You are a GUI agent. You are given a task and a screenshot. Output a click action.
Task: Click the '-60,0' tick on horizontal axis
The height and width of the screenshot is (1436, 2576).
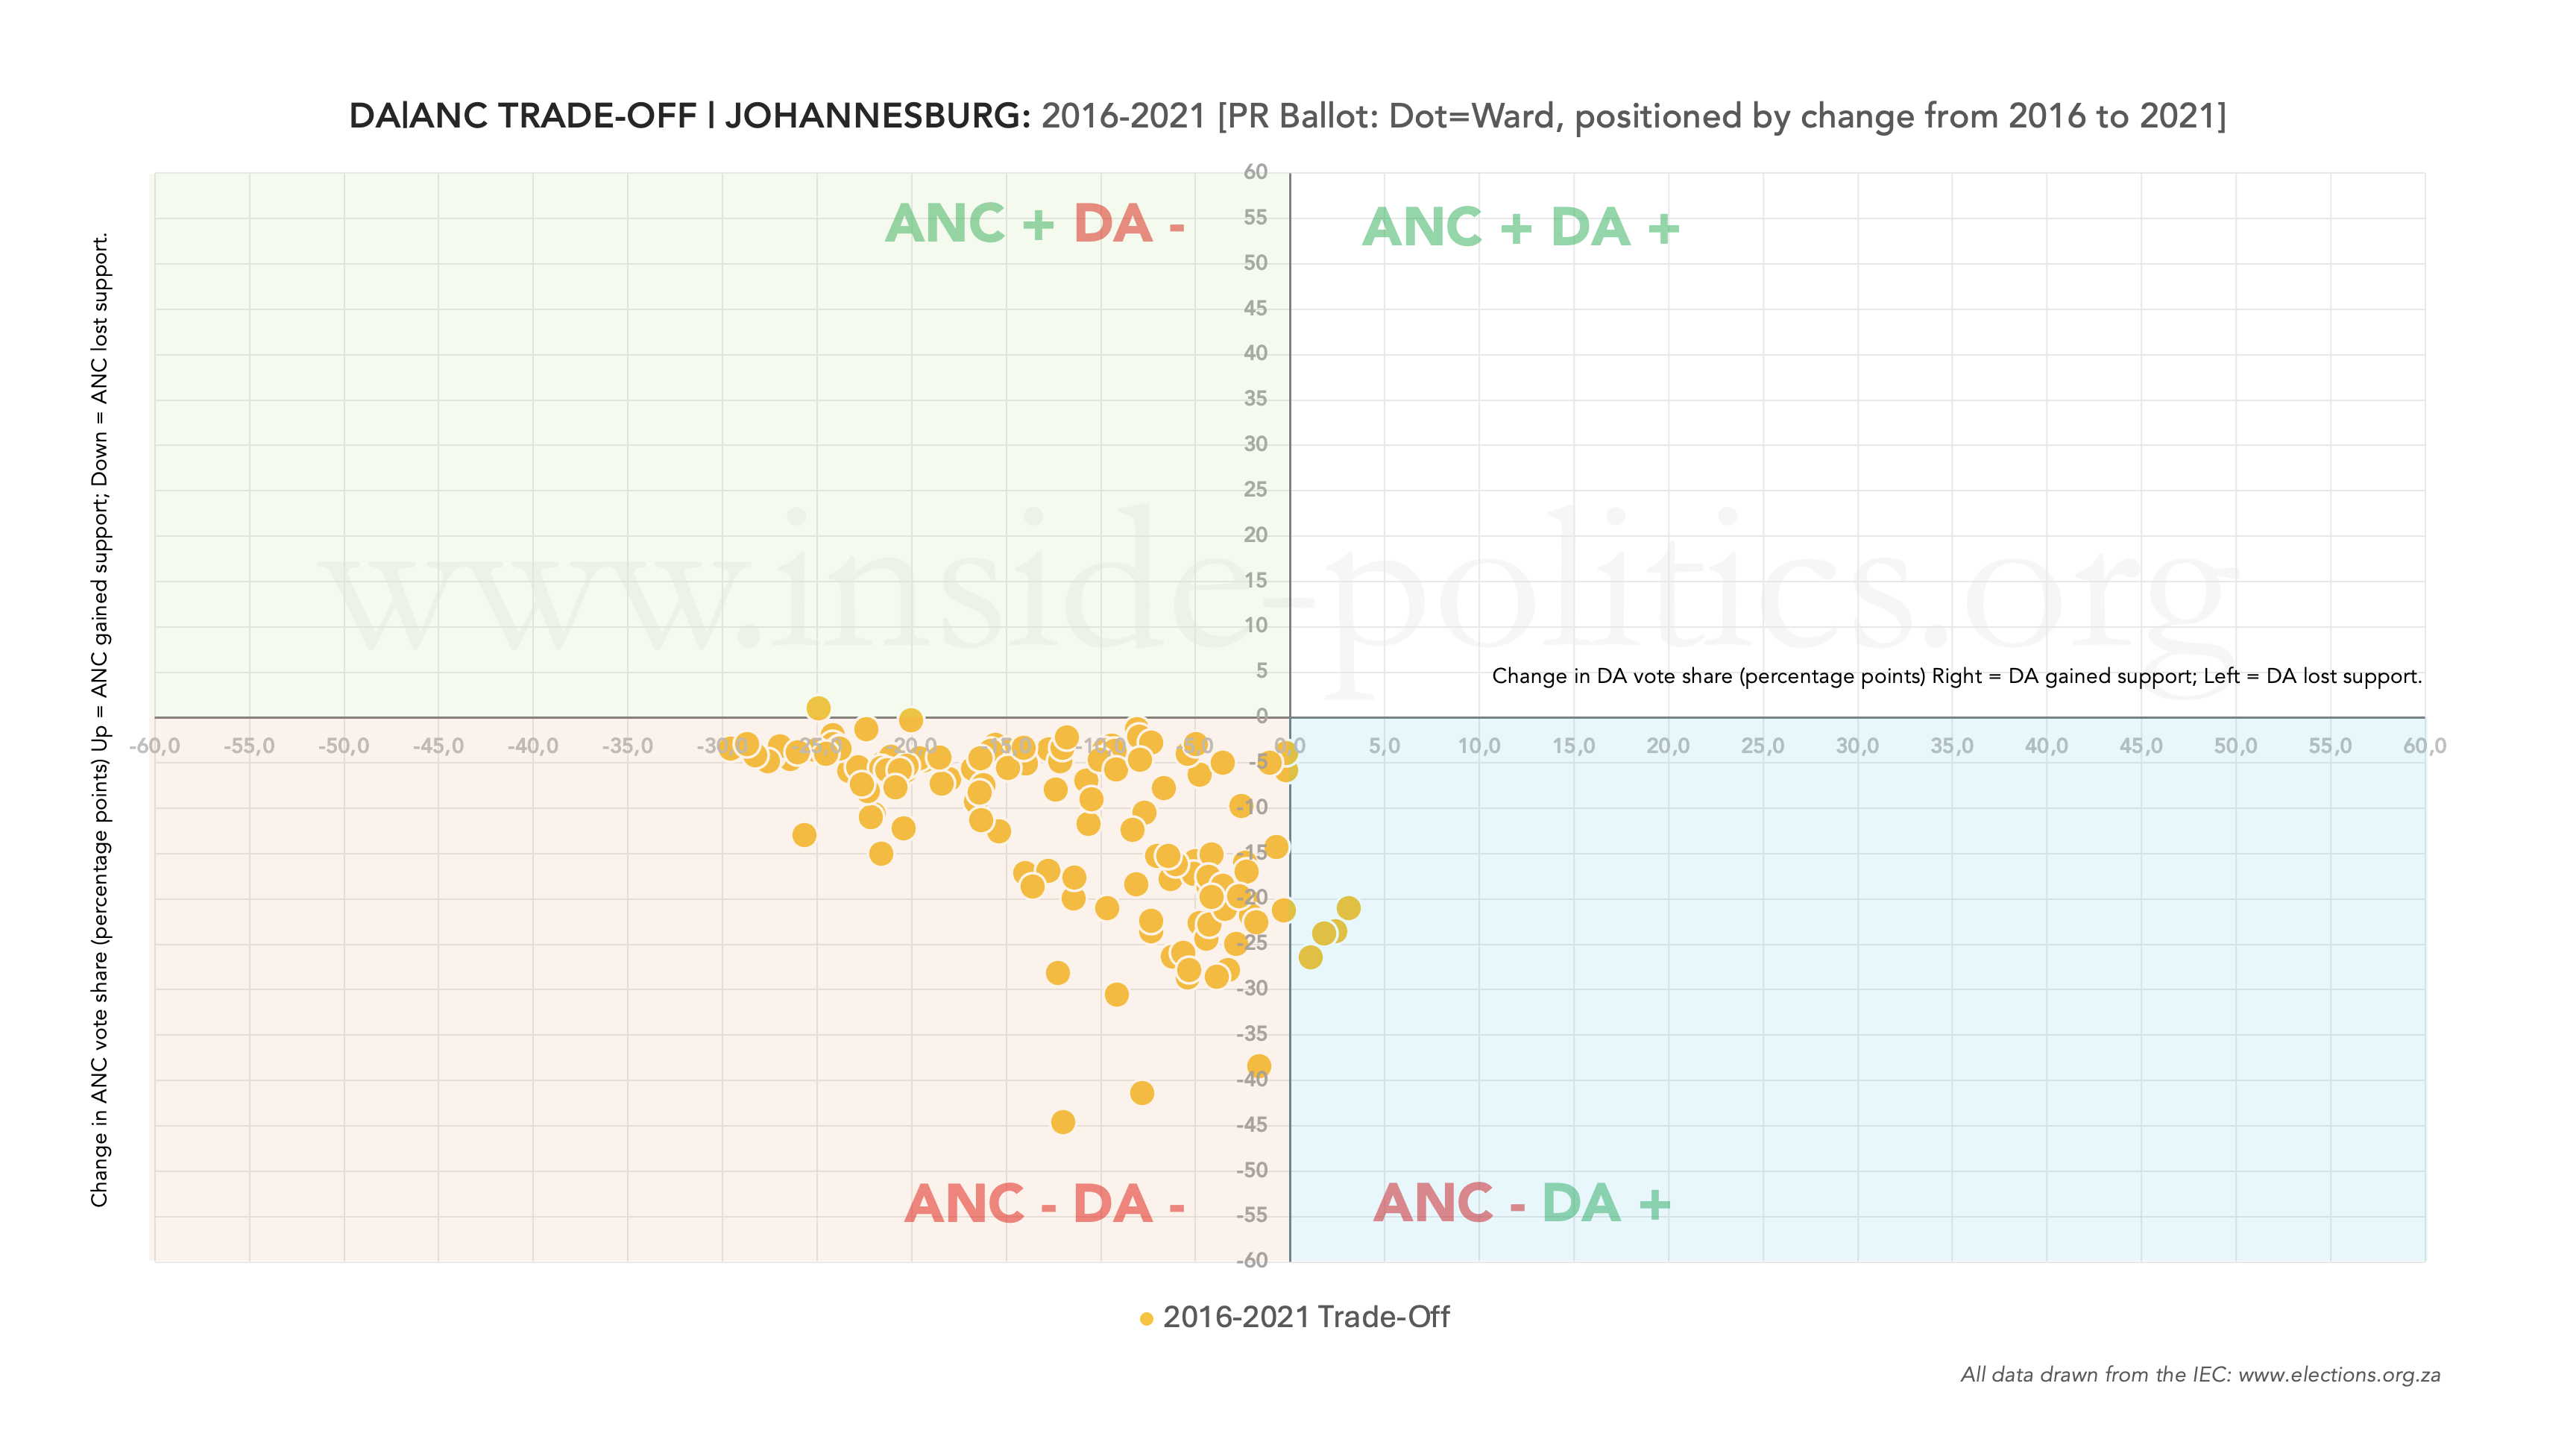(155, 746)
